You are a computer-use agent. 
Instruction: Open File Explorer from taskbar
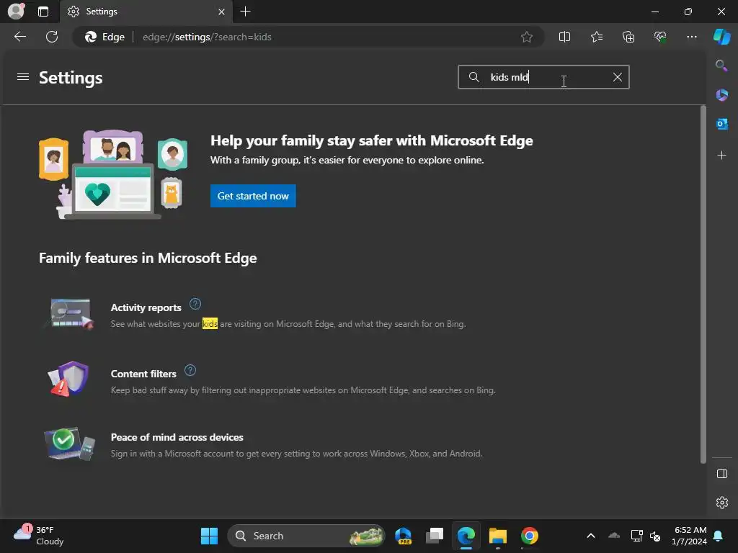pos(497,536)
